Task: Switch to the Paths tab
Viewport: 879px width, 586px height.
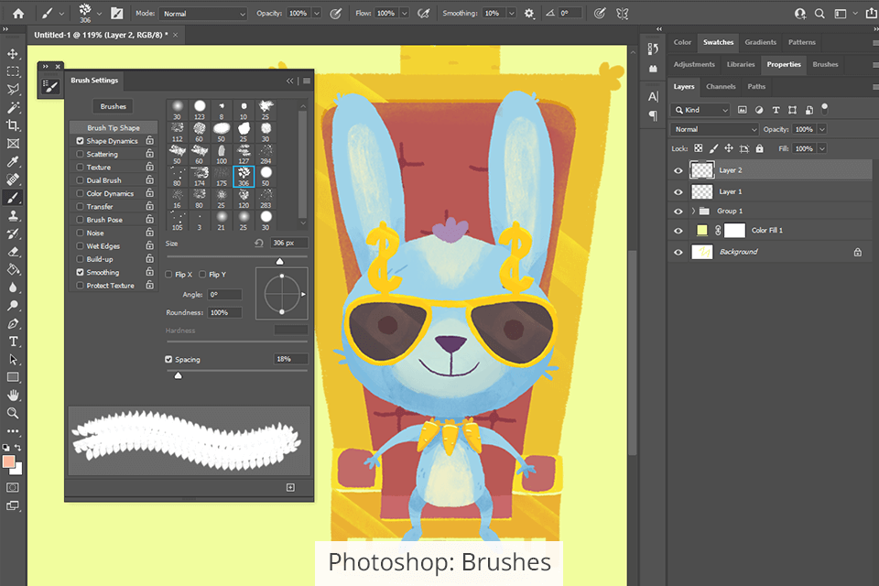Action: click(756, 86)
